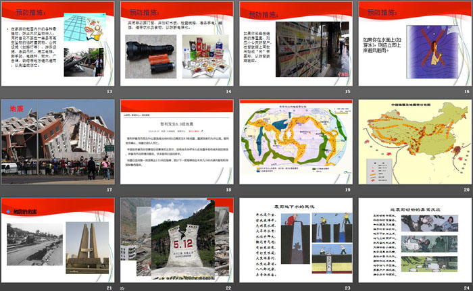Click the swimmer illustration on slide 16
This screenshot has height=291, width=473.
(x=432, y=52)
